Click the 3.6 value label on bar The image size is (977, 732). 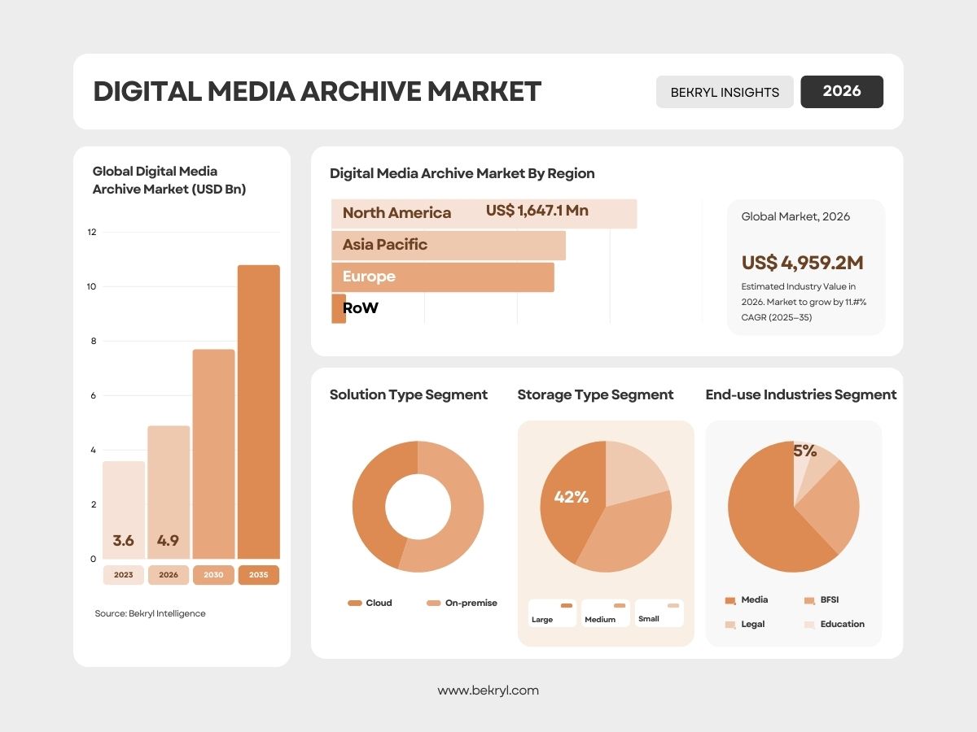pyautogui.click(x=124, y=540)
